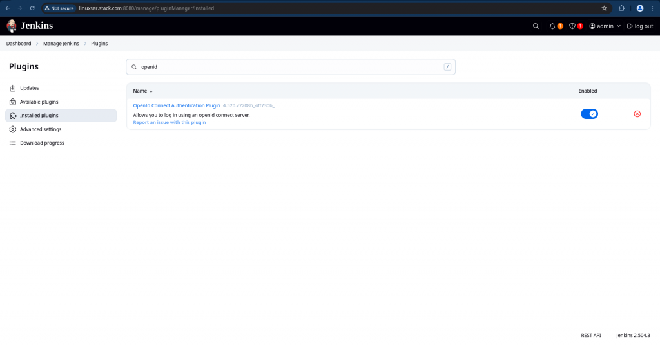
Task: Click the browser forward arrow
Action: (20, 8)
